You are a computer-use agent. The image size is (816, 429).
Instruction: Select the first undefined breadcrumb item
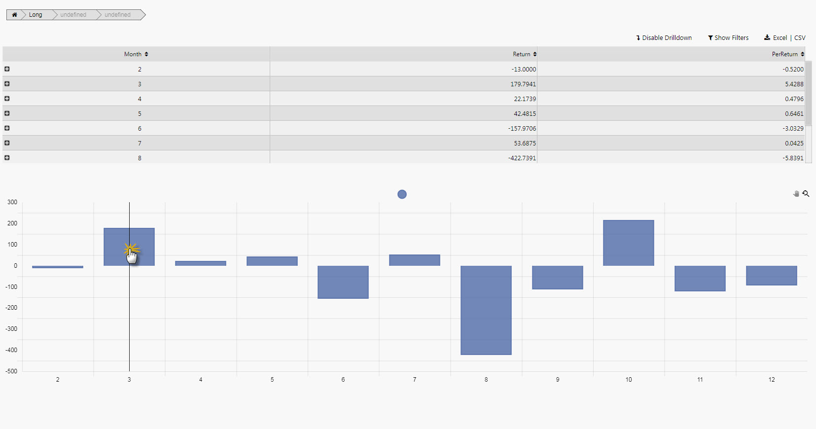tap(73, 15)
